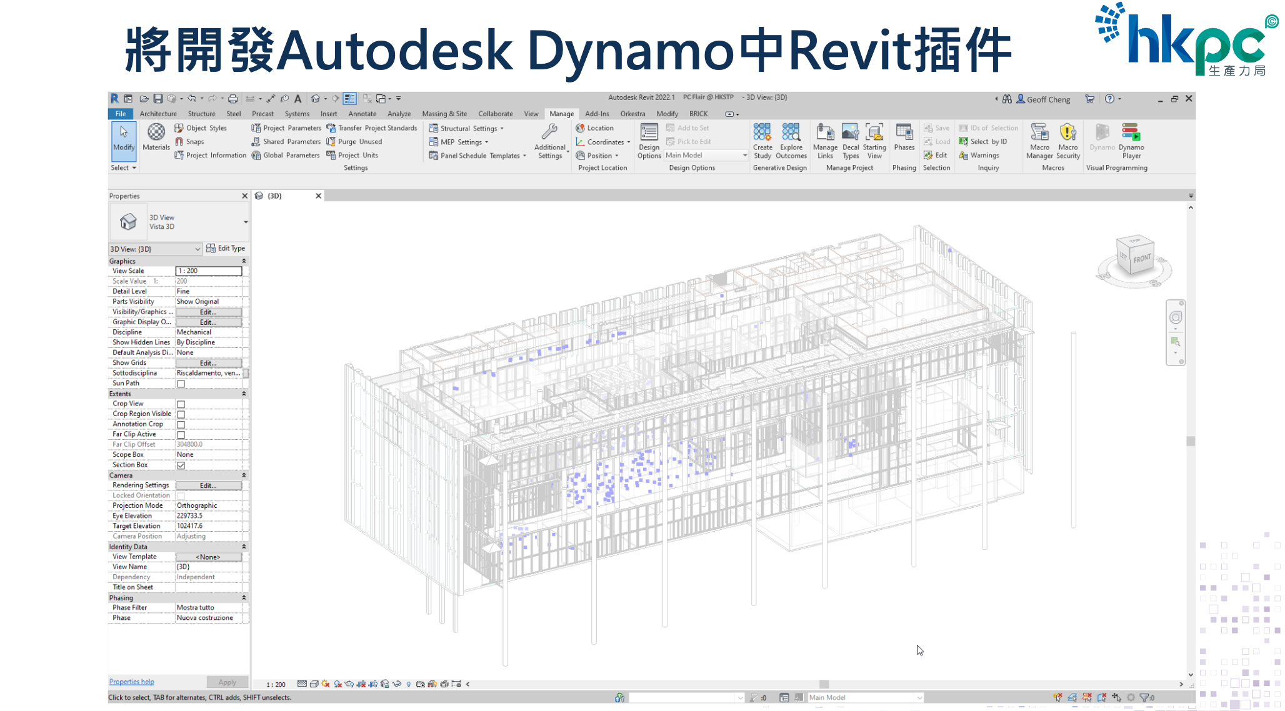
Task: Click the View Template <None> button
Action: coord(208,557)
